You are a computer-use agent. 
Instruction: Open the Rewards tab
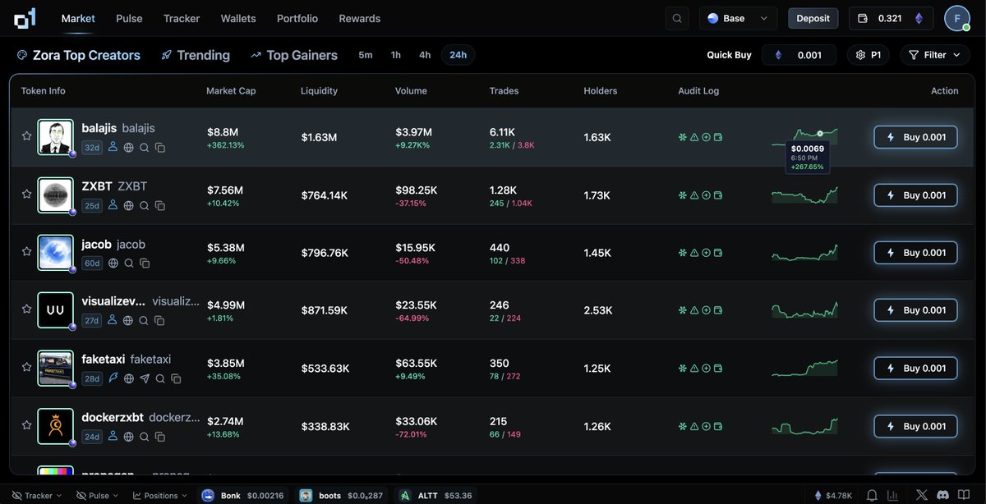tap(360, 18)
